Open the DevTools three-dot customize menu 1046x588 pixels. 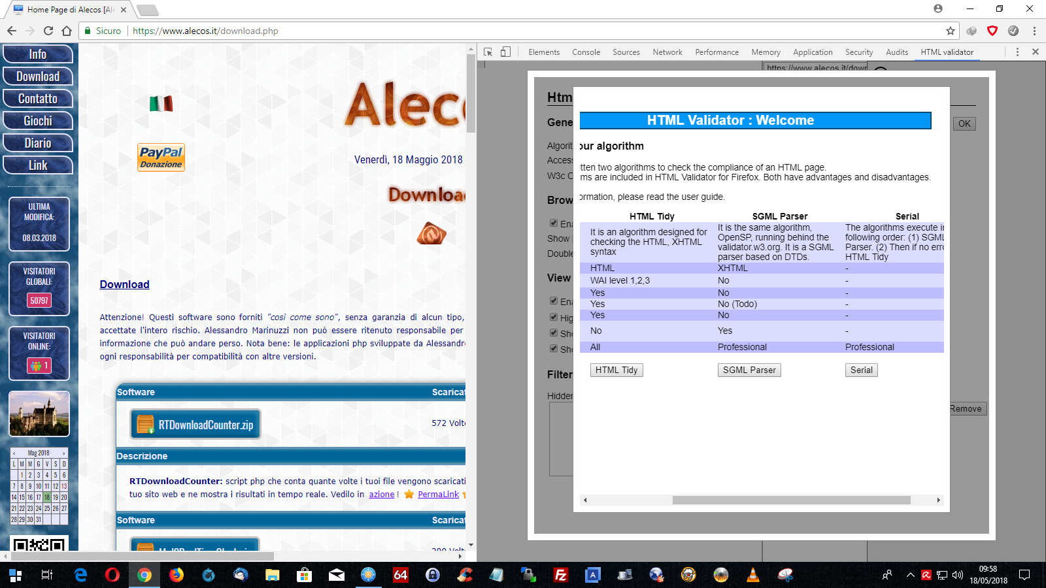click(x=1017, y=52)
